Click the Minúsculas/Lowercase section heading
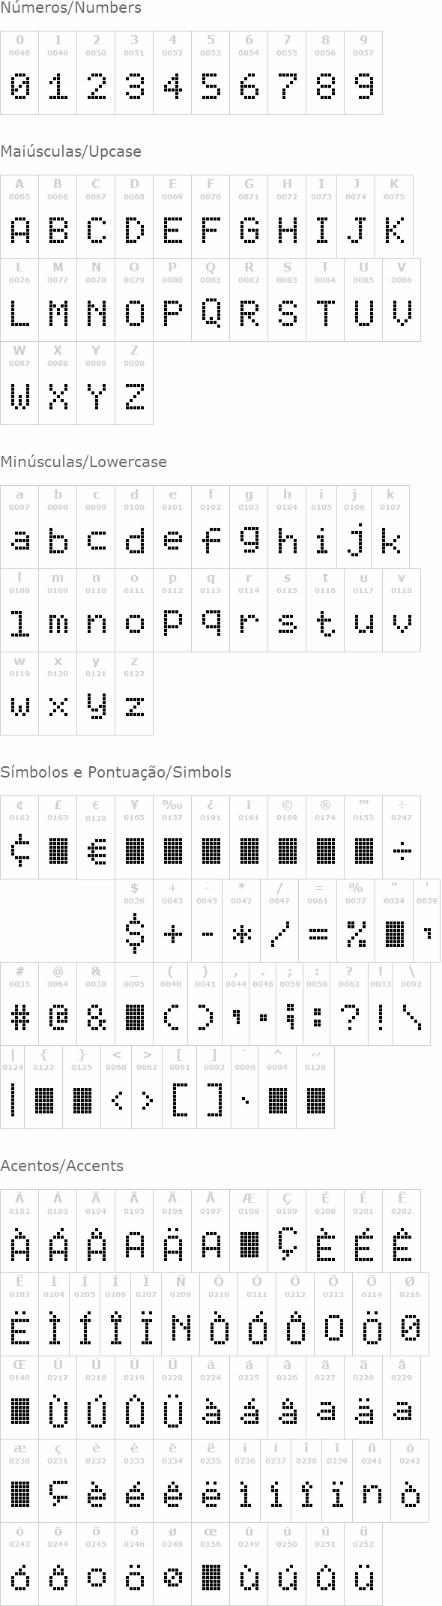 83,462
